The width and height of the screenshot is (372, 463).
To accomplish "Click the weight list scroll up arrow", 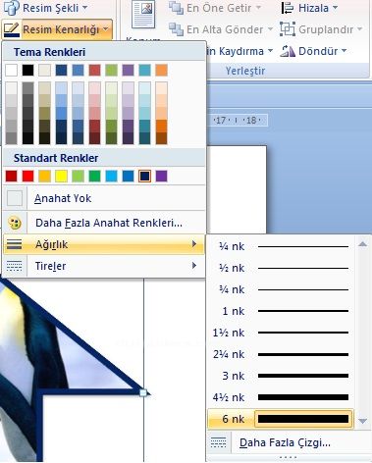I will (362, 244).
